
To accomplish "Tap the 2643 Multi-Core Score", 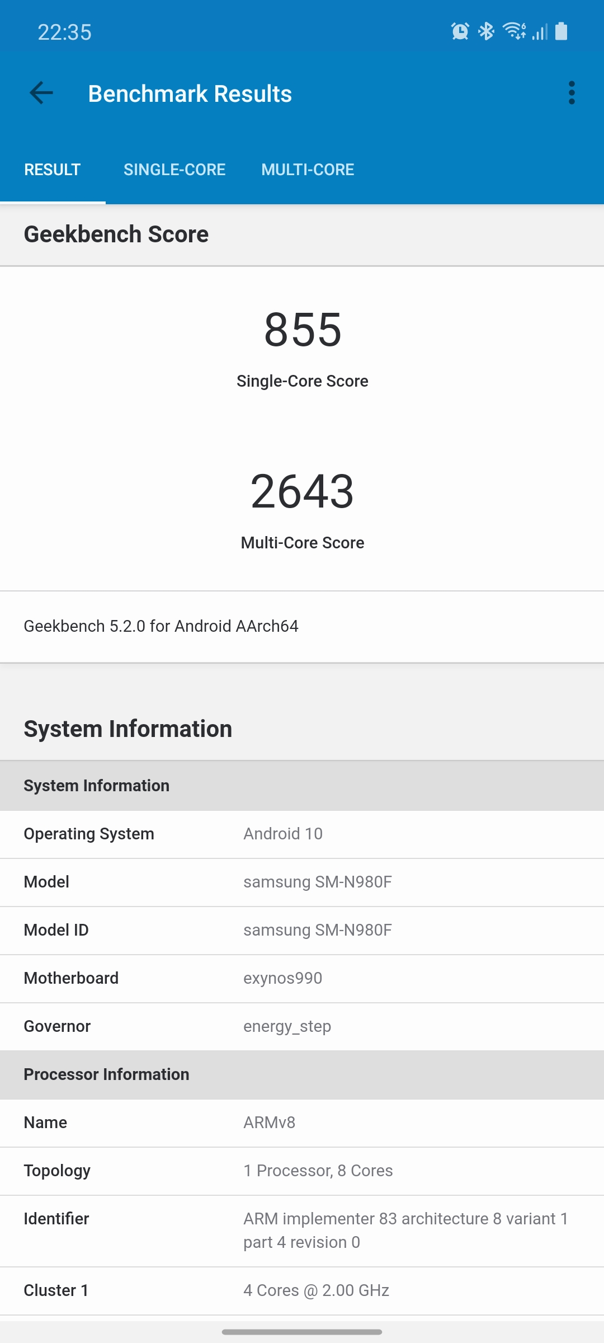I will coord(303,491).
